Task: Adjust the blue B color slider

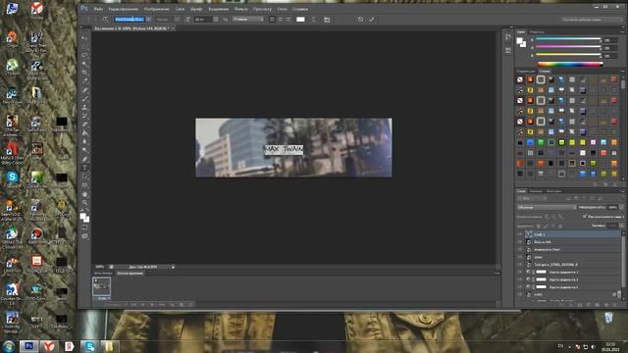Action: pos(568,55)
